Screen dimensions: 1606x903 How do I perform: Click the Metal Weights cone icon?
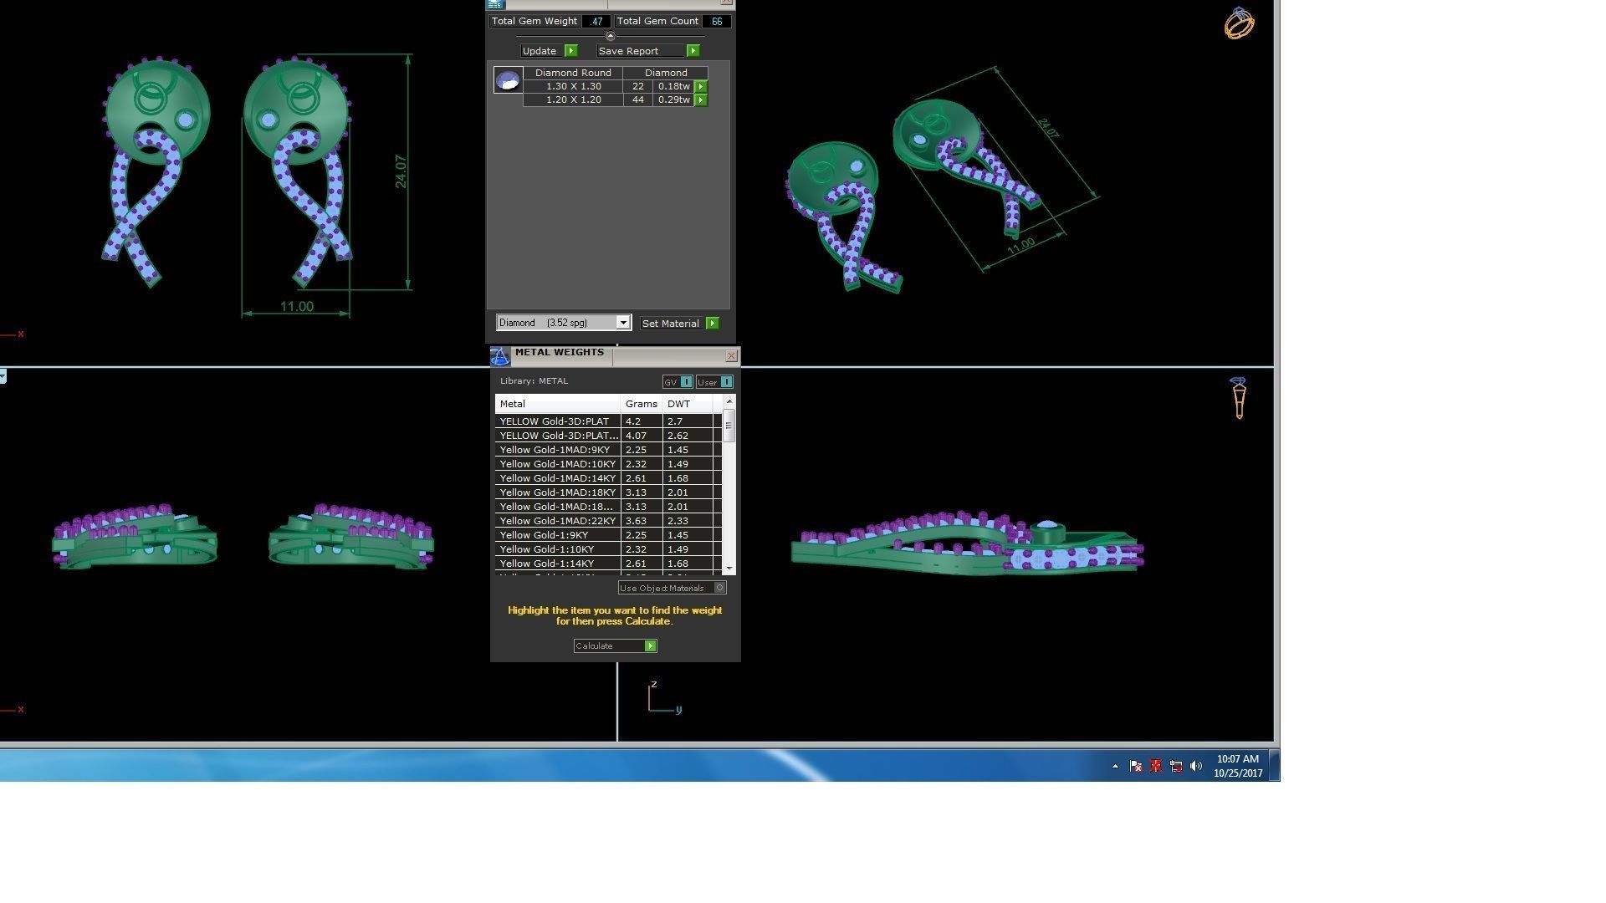point(499,357)
